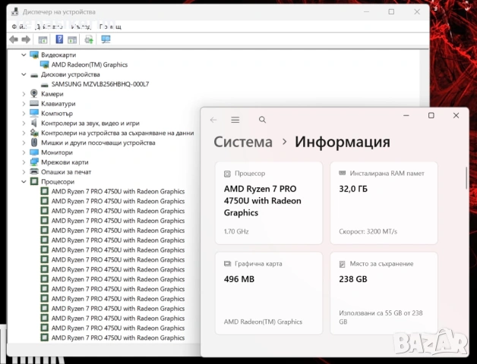Expand the Камери node
Screen dimensions: 477x364
tap(24, 94)
